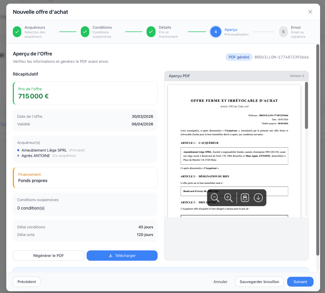Viewport: 325px width, 293px height.
Task: Click OFFRE FERME ET IRRÉVOCABLE D'ACHAT title
Action: 234,101
